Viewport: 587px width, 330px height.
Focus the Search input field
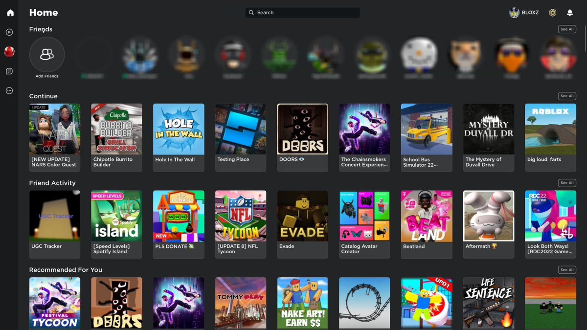[x=302, y=13]
